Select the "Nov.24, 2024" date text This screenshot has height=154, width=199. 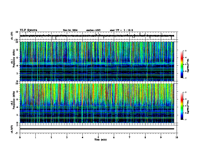(70, 30)
